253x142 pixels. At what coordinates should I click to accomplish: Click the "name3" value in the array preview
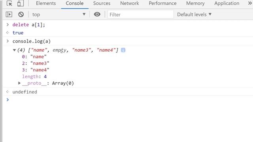tap(82, 50)
